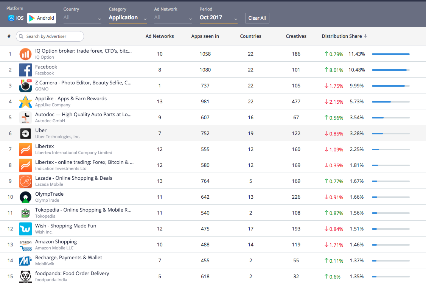Click the Libertex icon in row 7
Image resolution: width=426 pixels, height=285 pixels.
tap(25, 149)
